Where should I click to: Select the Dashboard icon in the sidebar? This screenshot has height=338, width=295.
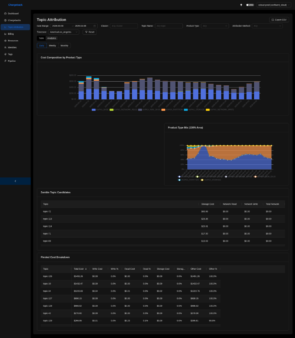pos(5,13)
